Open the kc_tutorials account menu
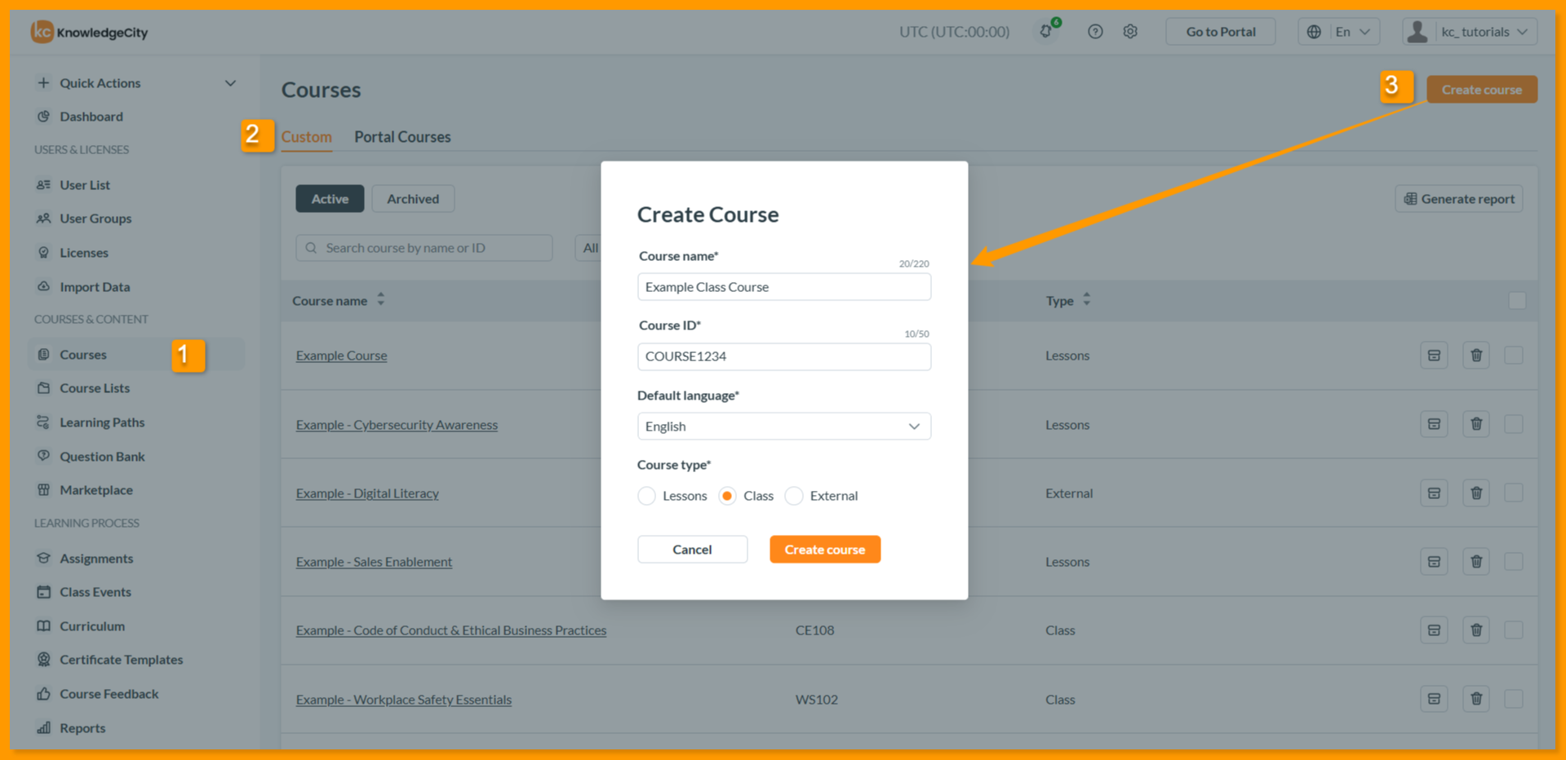1566x760 pixels. pos(1470,32)
